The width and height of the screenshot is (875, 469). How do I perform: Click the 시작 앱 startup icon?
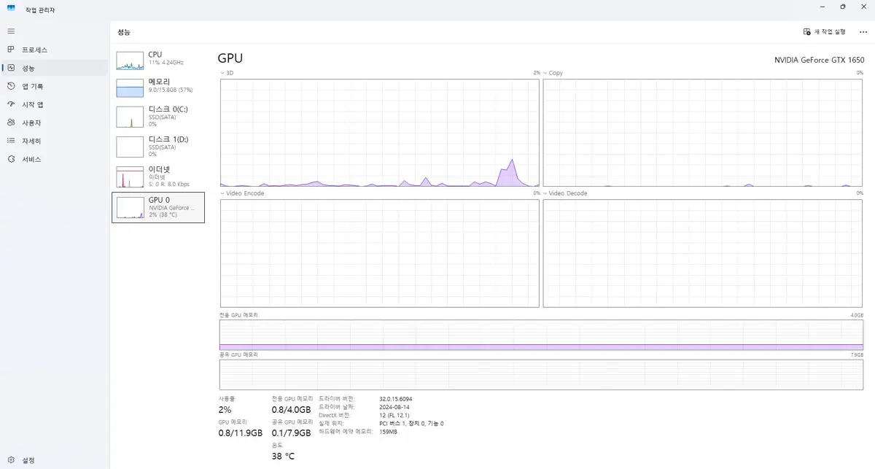[x=11, y=104]
